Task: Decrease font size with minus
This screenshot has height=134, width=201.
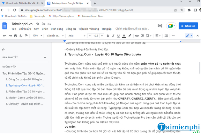Action: [x=90, y=36]
